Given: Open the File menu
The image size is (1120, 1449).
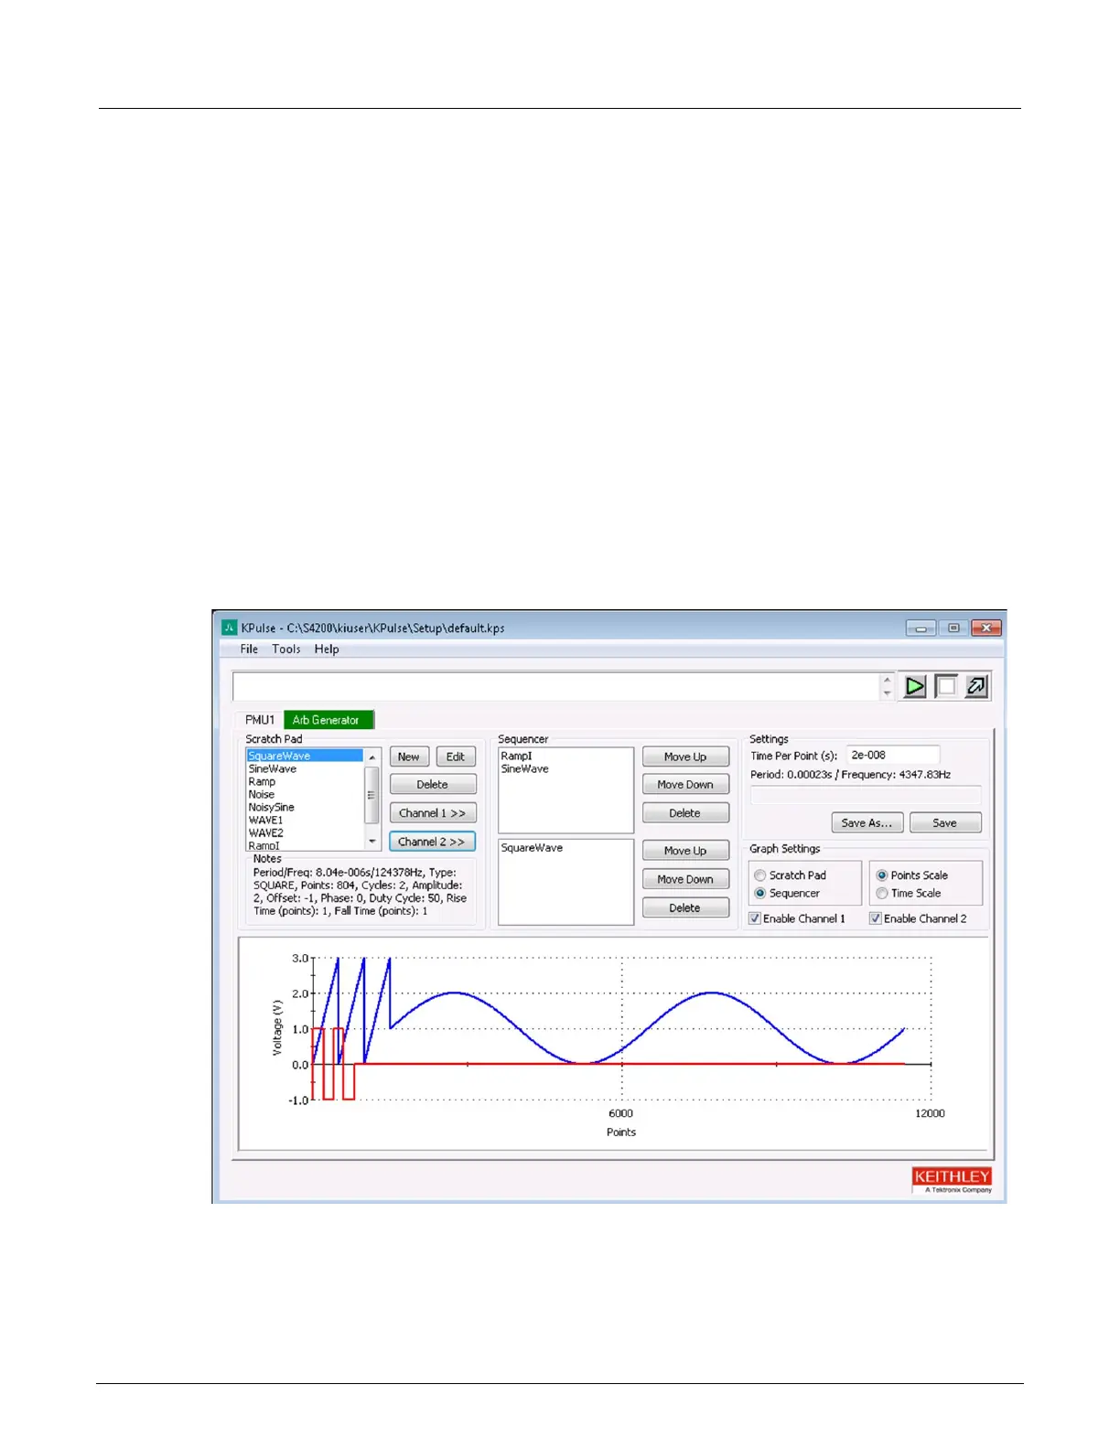Looking at the screenshot, I should (249, 649).
